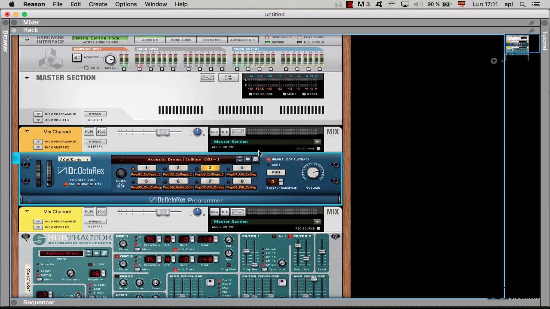The width and height of the screenshot is (550, 309).
Task: Click first Mix Channel spectrum EQ icon
Action: tap(238, 132)
